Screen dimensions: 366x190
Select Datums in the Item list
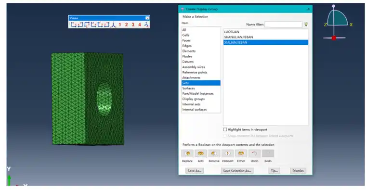[x=201, y=62]
